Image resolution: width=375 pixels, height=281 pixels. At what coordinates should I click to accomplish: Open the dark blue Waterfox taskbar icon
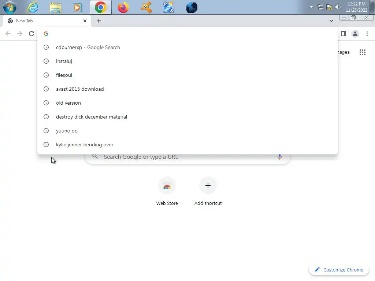pos(192,7)
